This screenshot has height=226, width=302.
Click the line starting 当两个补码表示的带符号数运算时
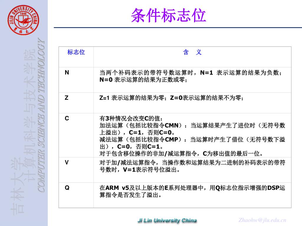tap(191, 73)
